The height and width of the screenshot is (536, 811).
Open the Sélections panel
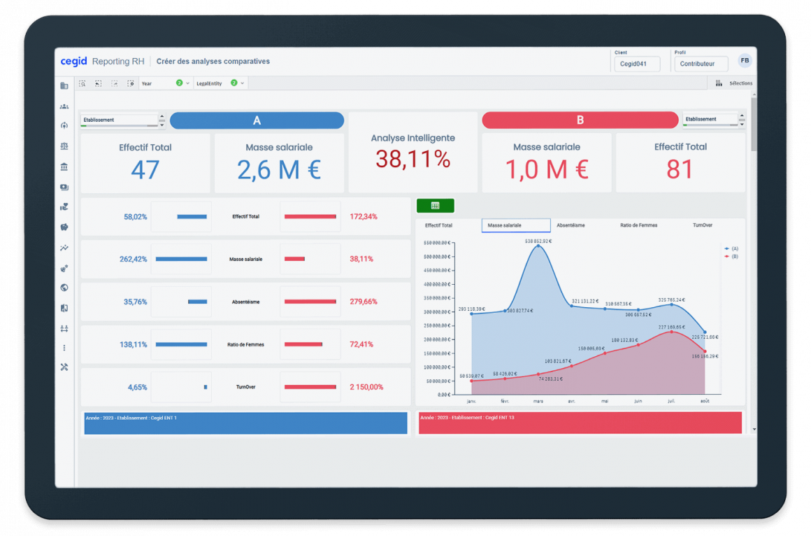(x=734, y=83)
